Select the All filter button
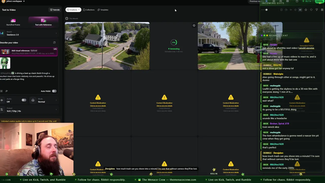 pos(300,10)
